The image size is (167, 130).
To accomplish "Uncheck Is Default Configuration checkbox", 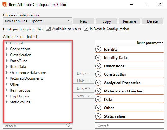I will [x=86, y=29].
